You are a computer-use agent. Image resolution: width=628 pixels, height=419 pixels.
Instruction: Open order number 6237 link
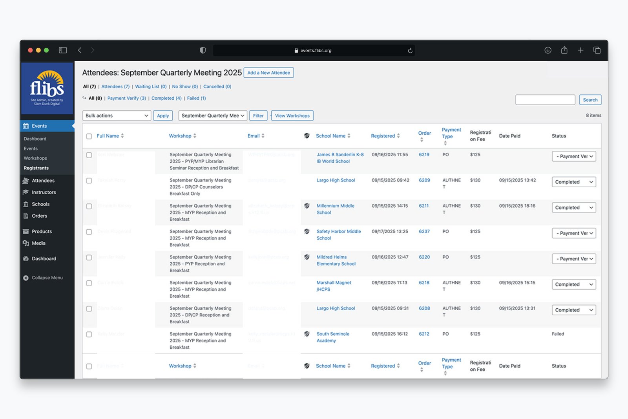(x=424, y=231)
